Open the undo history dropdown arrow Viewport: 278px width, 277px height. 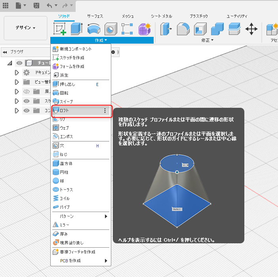pos(56,5)
